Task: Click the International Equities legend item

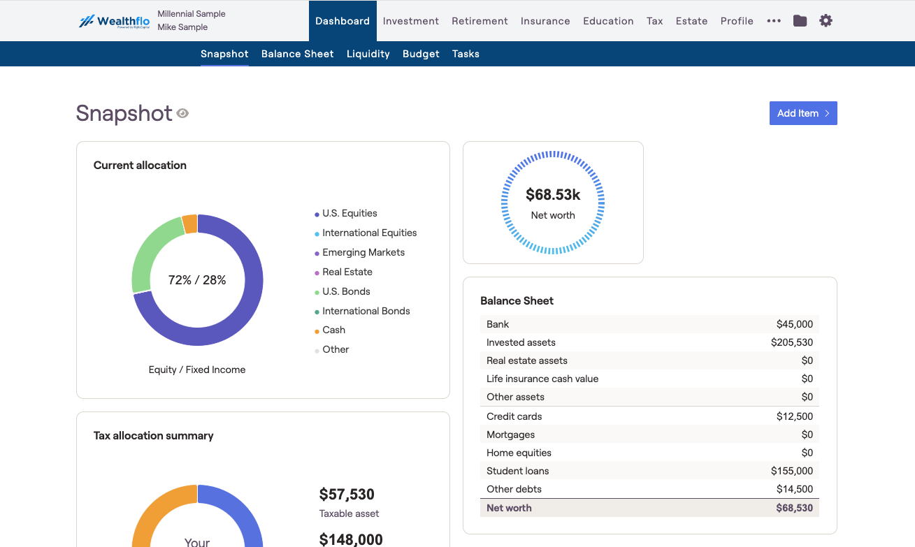Action: pyautogui.click(x=366, y=233)
